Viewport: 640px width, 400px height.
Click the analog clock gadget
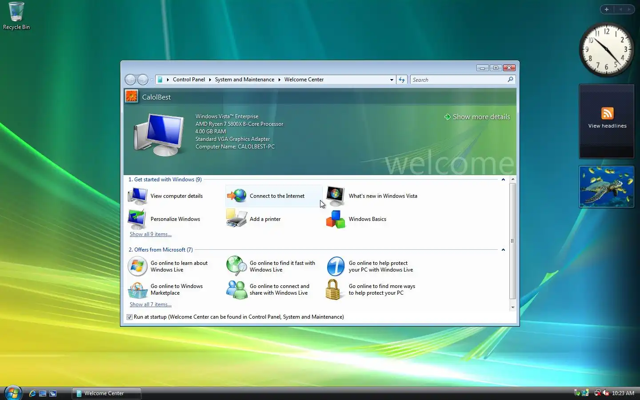(606, 50)
